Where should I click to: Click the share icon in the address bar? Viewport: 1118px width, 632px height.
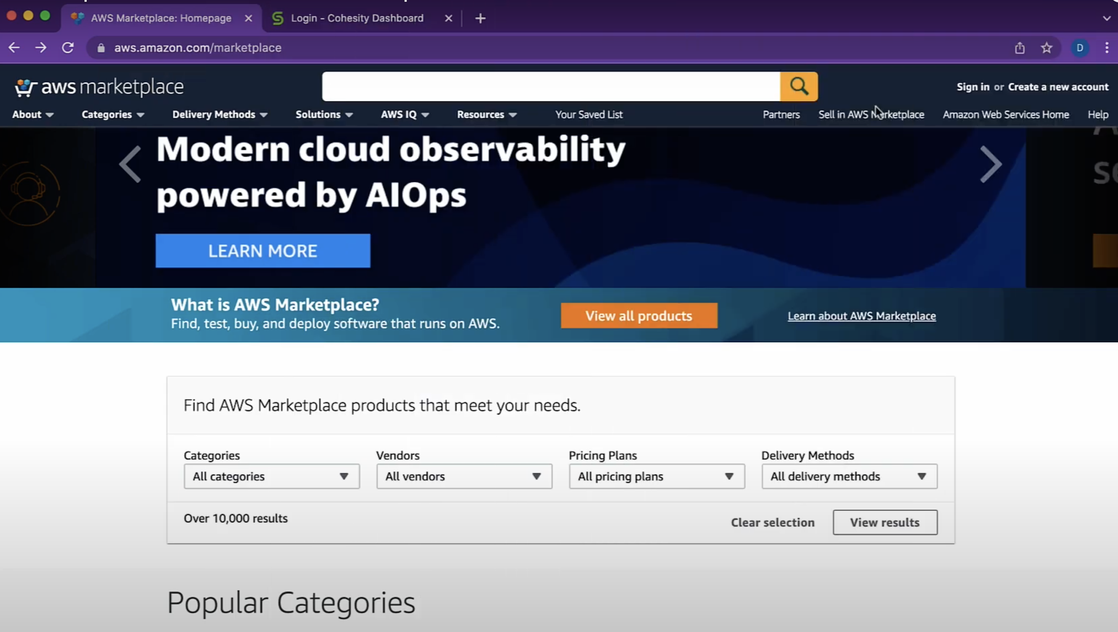[1019, 48]
